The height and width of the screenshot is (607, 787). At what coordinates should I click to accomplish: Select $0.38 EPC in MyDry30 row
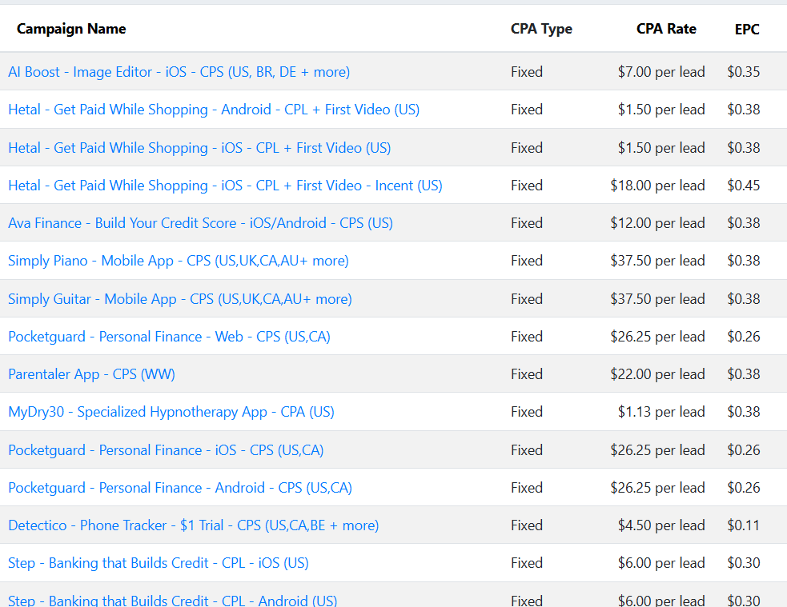743,412
